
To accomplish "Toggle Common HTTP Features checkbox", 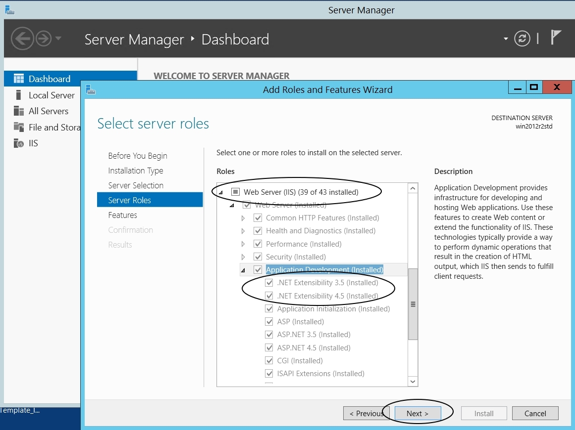I will pos(258,218).
